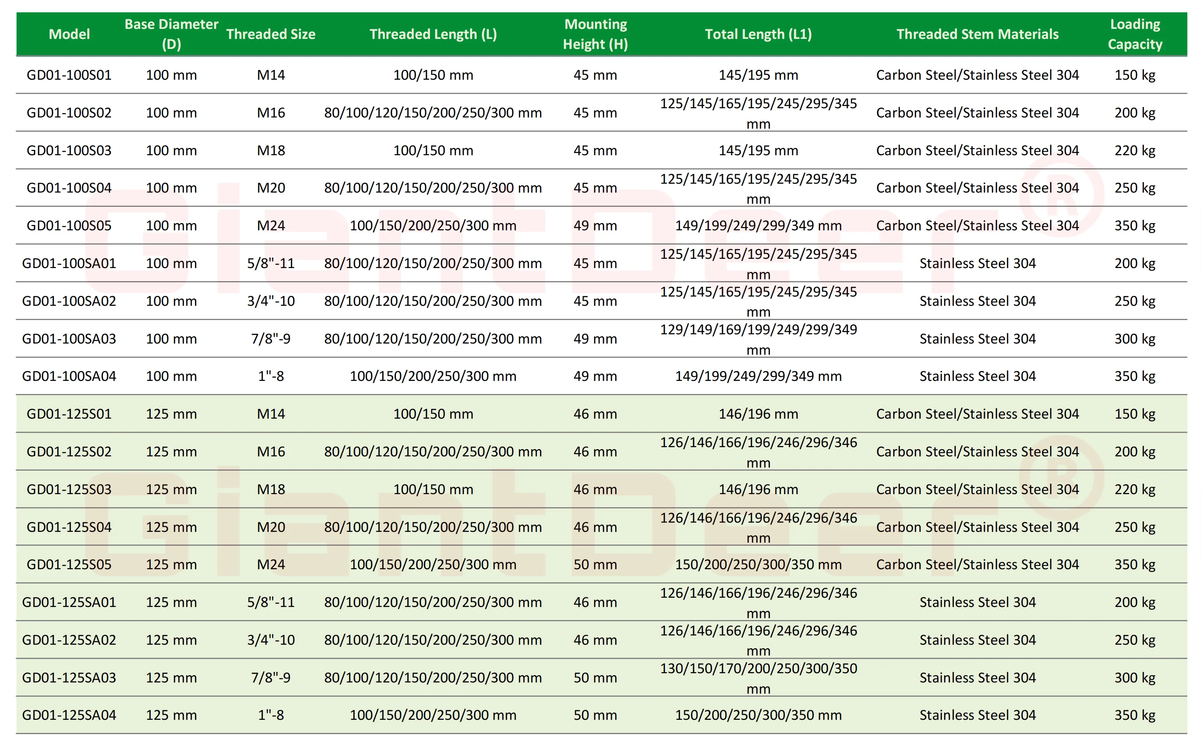Click the M24 cell in GD01-100S05 row
1202x746 pixels.
[x=271, y=225]
